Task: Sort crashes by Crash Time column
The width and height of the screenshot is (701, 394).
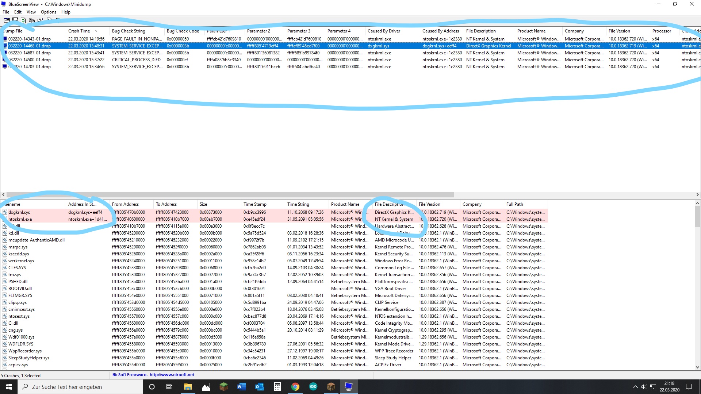Action: click(79, 31)
